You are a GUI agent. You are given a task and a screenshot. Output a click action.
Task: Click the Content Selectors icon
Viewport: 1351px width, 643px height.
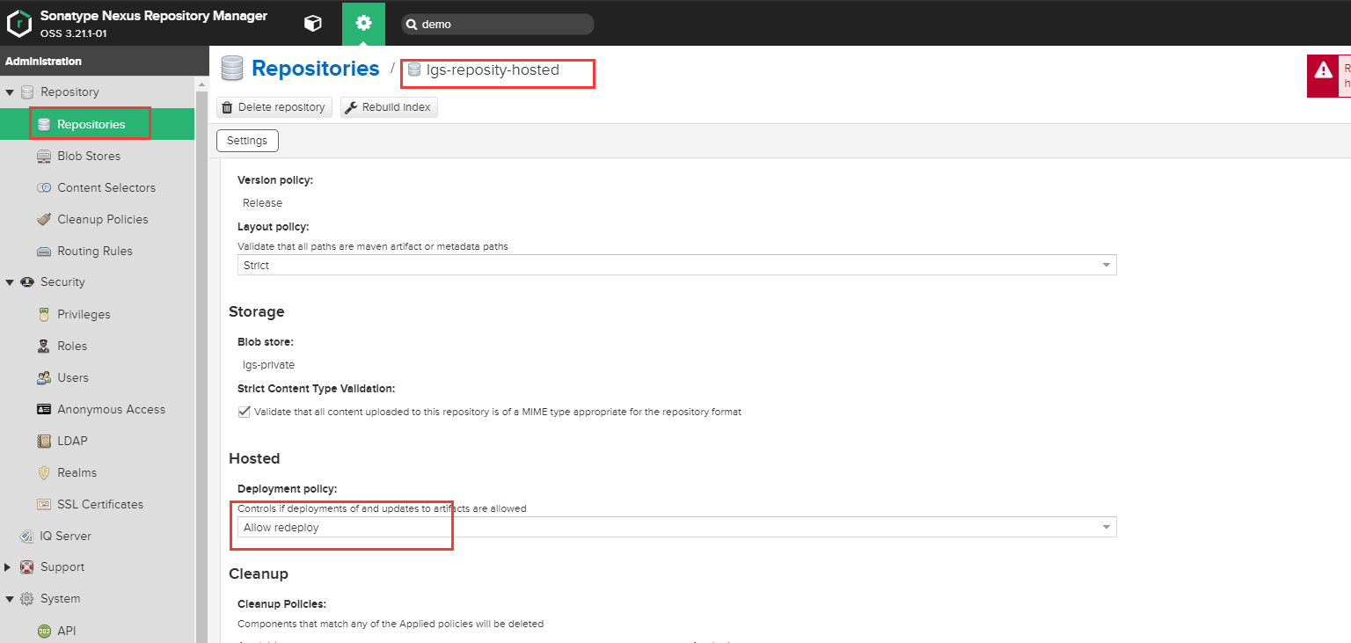[44, 187]
